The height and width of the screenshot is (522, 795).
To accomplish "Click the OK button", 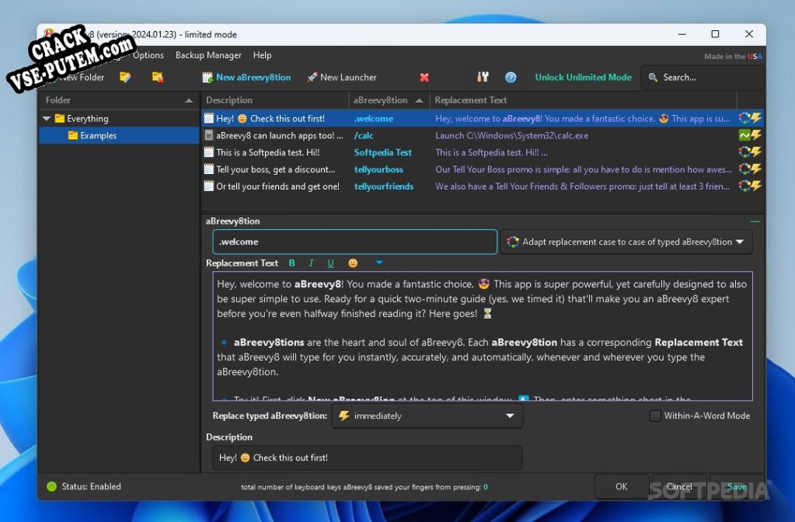I will pyautogui.click(x=621, y=486).
